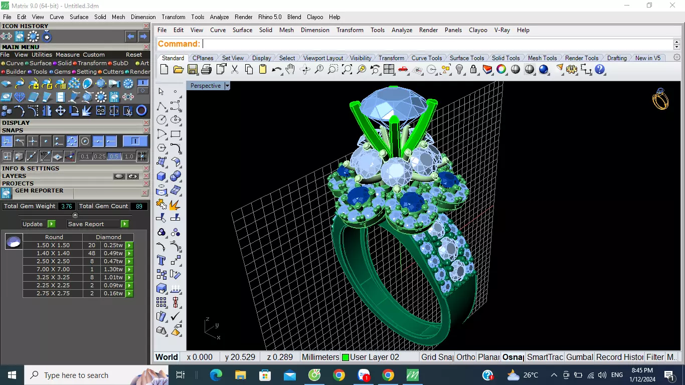
Task: Click the Gem Reporter collapse slider handle
Action: [x=75, y=215]
